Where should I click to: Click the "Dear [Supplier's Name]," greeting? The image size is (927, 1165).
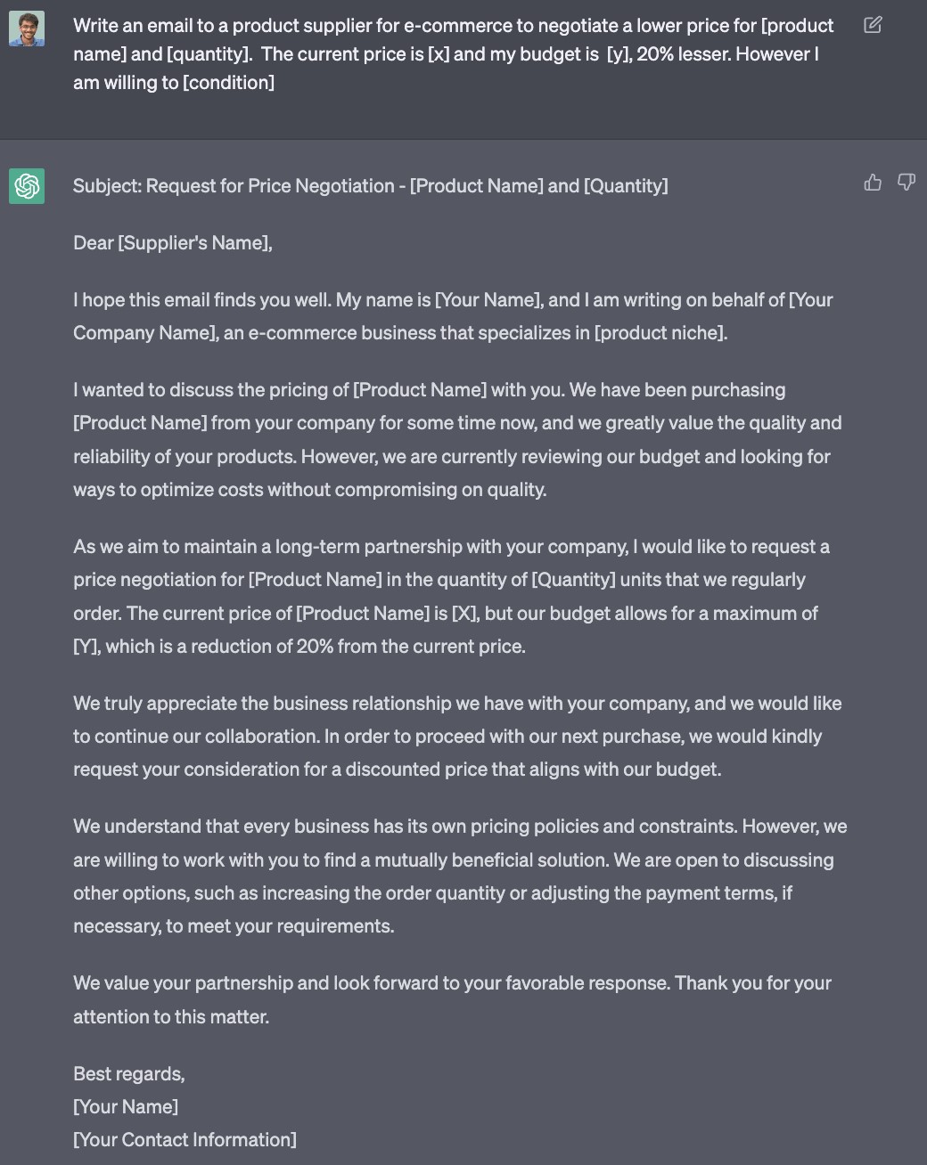pos(173,243)
